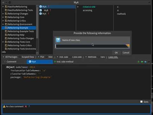153x115 pixels.
Task: Select the Refactoring-Tests-Environme package
Action: (22, 49)
